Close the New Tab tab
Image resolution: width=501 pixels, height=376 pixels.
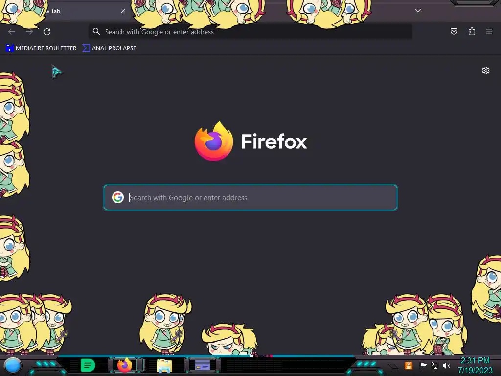123,11
